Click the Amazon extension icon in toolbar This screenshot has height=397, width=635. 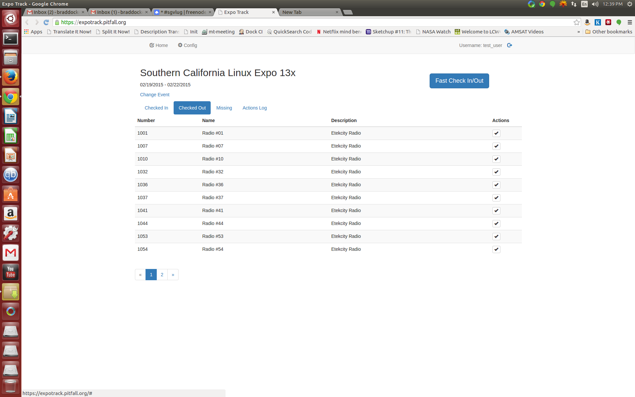tap(587, 22)
